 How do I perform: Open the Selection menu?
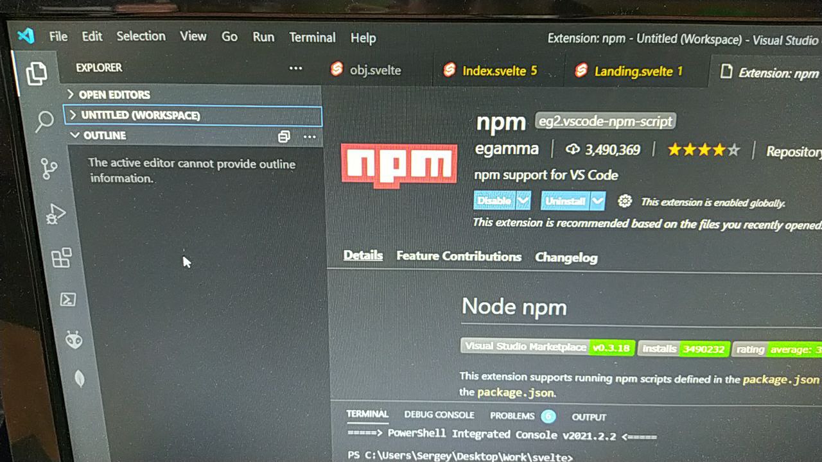coord(141,36)
